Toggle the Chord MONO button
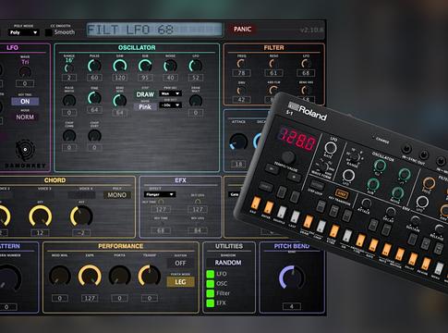The height and width of the screenshot is (333, 448). (x=117, y=195)
